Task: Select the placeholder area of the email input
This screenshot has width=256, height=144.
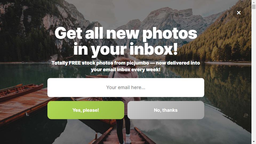Action: (126, 87)
